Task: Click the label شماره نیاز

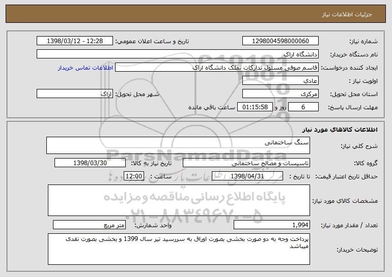Action: tap(363, 41)
